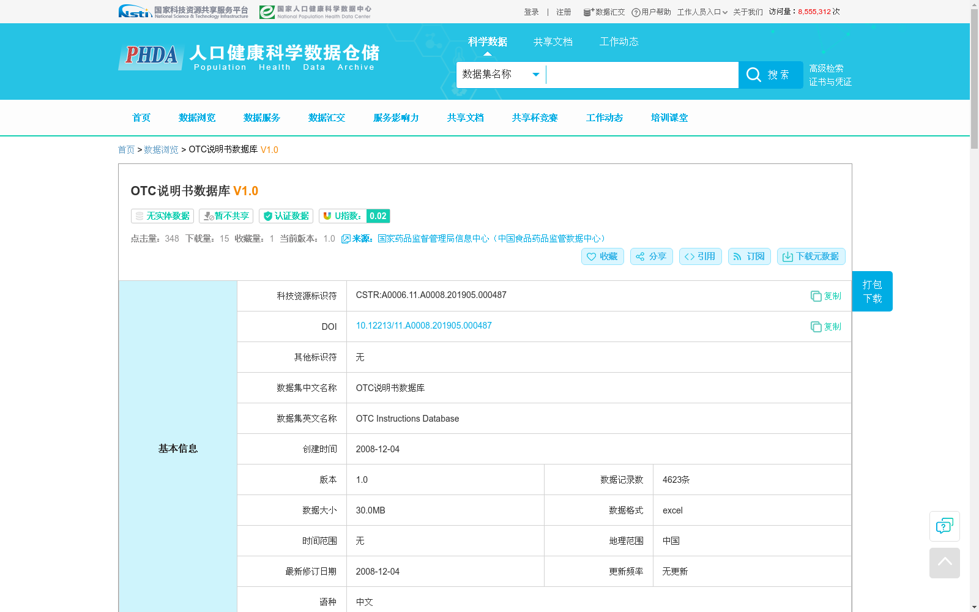Open the 证书与凭证 link
Image resolution: width=979 pixels, height=612 pixels.
[x=830, y=82]
